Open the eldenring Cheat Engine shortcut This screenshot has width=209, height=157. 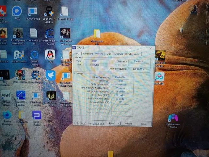(50, 37)
